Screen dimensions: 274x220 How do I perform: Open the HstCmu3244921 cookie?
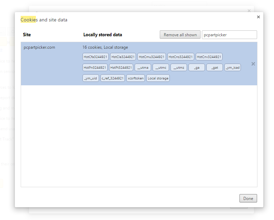(151, 57)
